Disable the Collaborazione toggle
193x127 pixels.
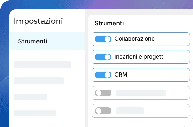click(x=103, y=39)
